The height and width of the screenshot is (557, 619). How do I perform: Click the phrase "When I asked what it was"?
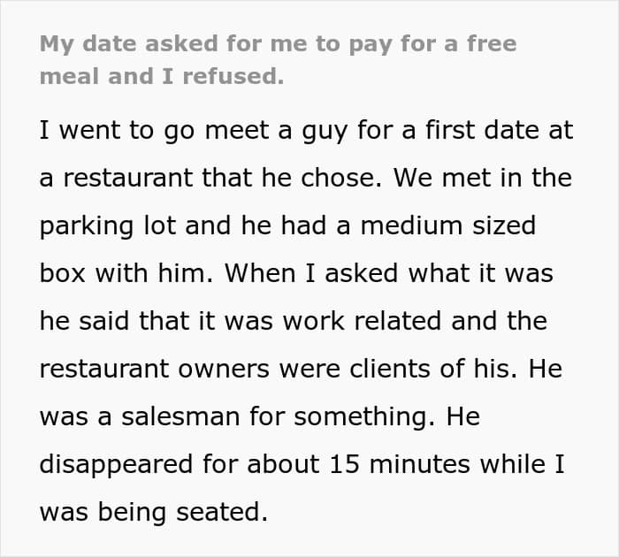(x=389, y=273)
